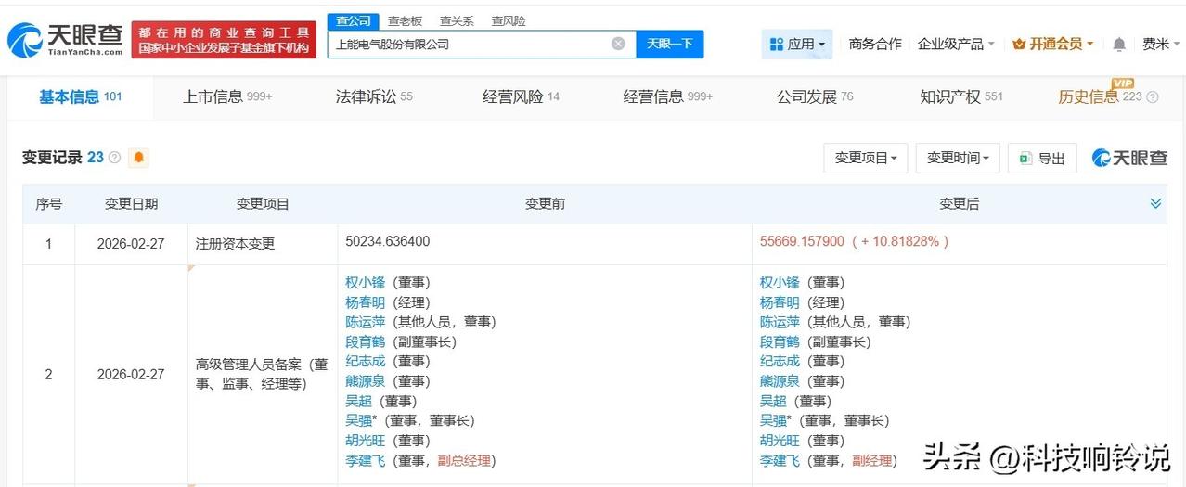Open the 知识产权 tab
1186x487 pixels.
click(x=961, y=96)
